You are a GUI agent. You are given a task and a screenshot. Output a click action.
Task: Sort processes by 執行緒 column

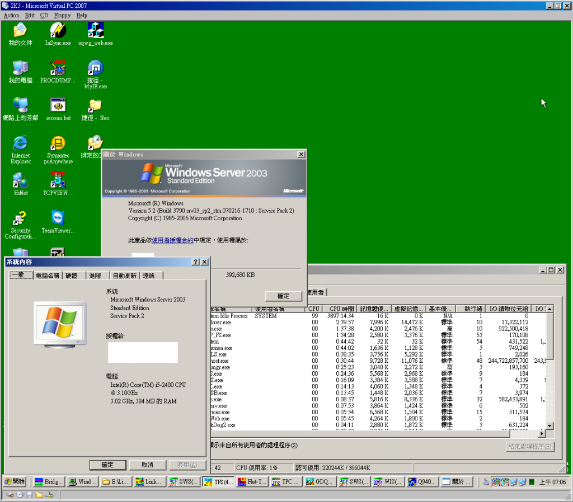(470, 309)
